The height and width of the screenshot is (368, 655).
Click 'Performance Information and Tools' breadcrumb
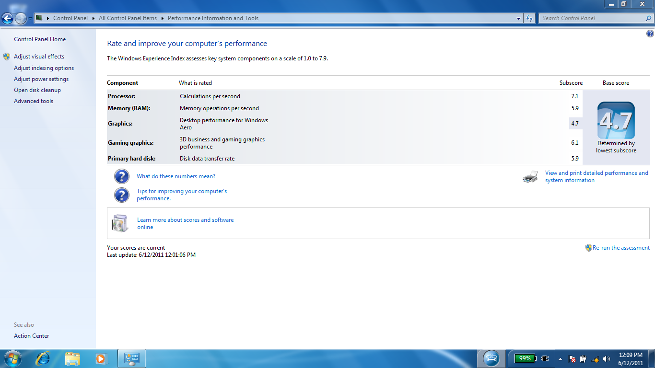(x=213, y=18)
